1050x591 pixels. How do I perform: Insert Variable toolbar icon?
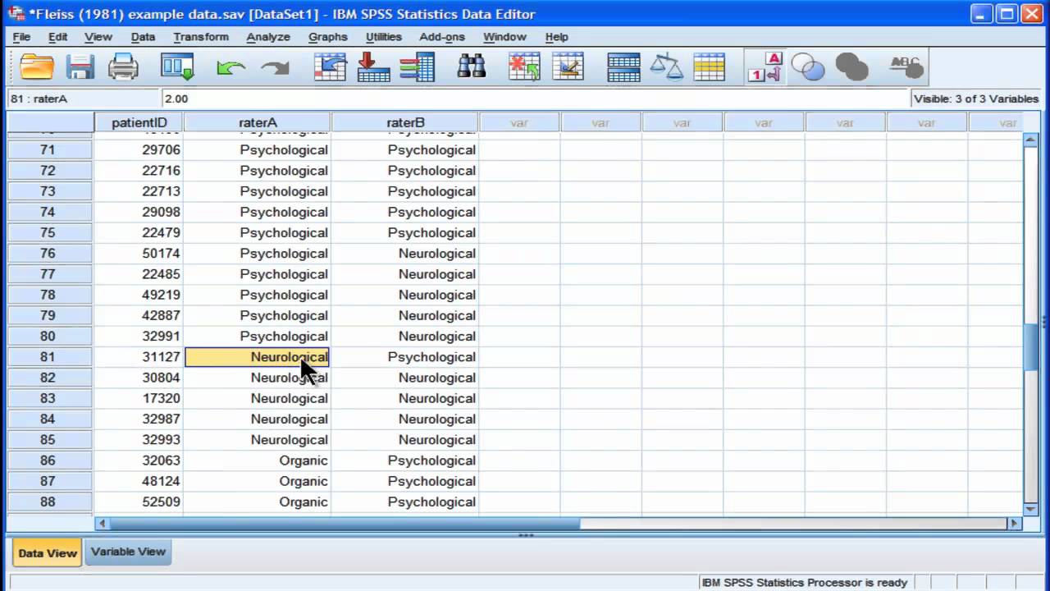pos(568,66)
